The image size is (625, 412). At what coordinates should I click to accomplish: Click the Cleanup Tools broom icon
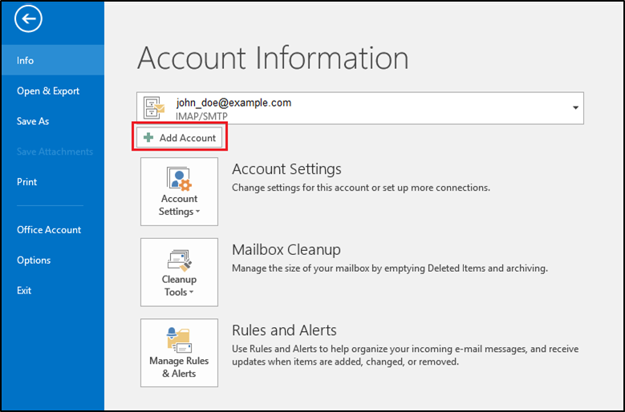179,260
